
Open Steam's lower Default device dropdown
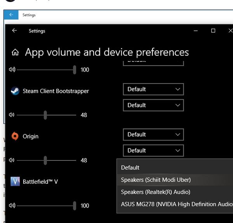pos(153,105)
